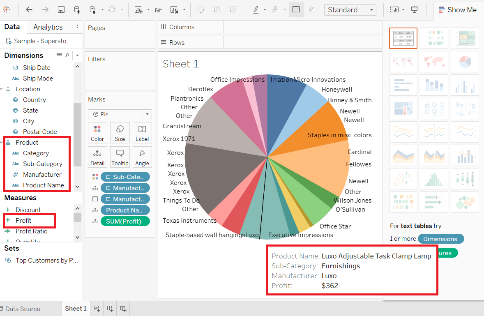Choose horizontal bars in Show Me
The image size is (484, 316).
403,85
